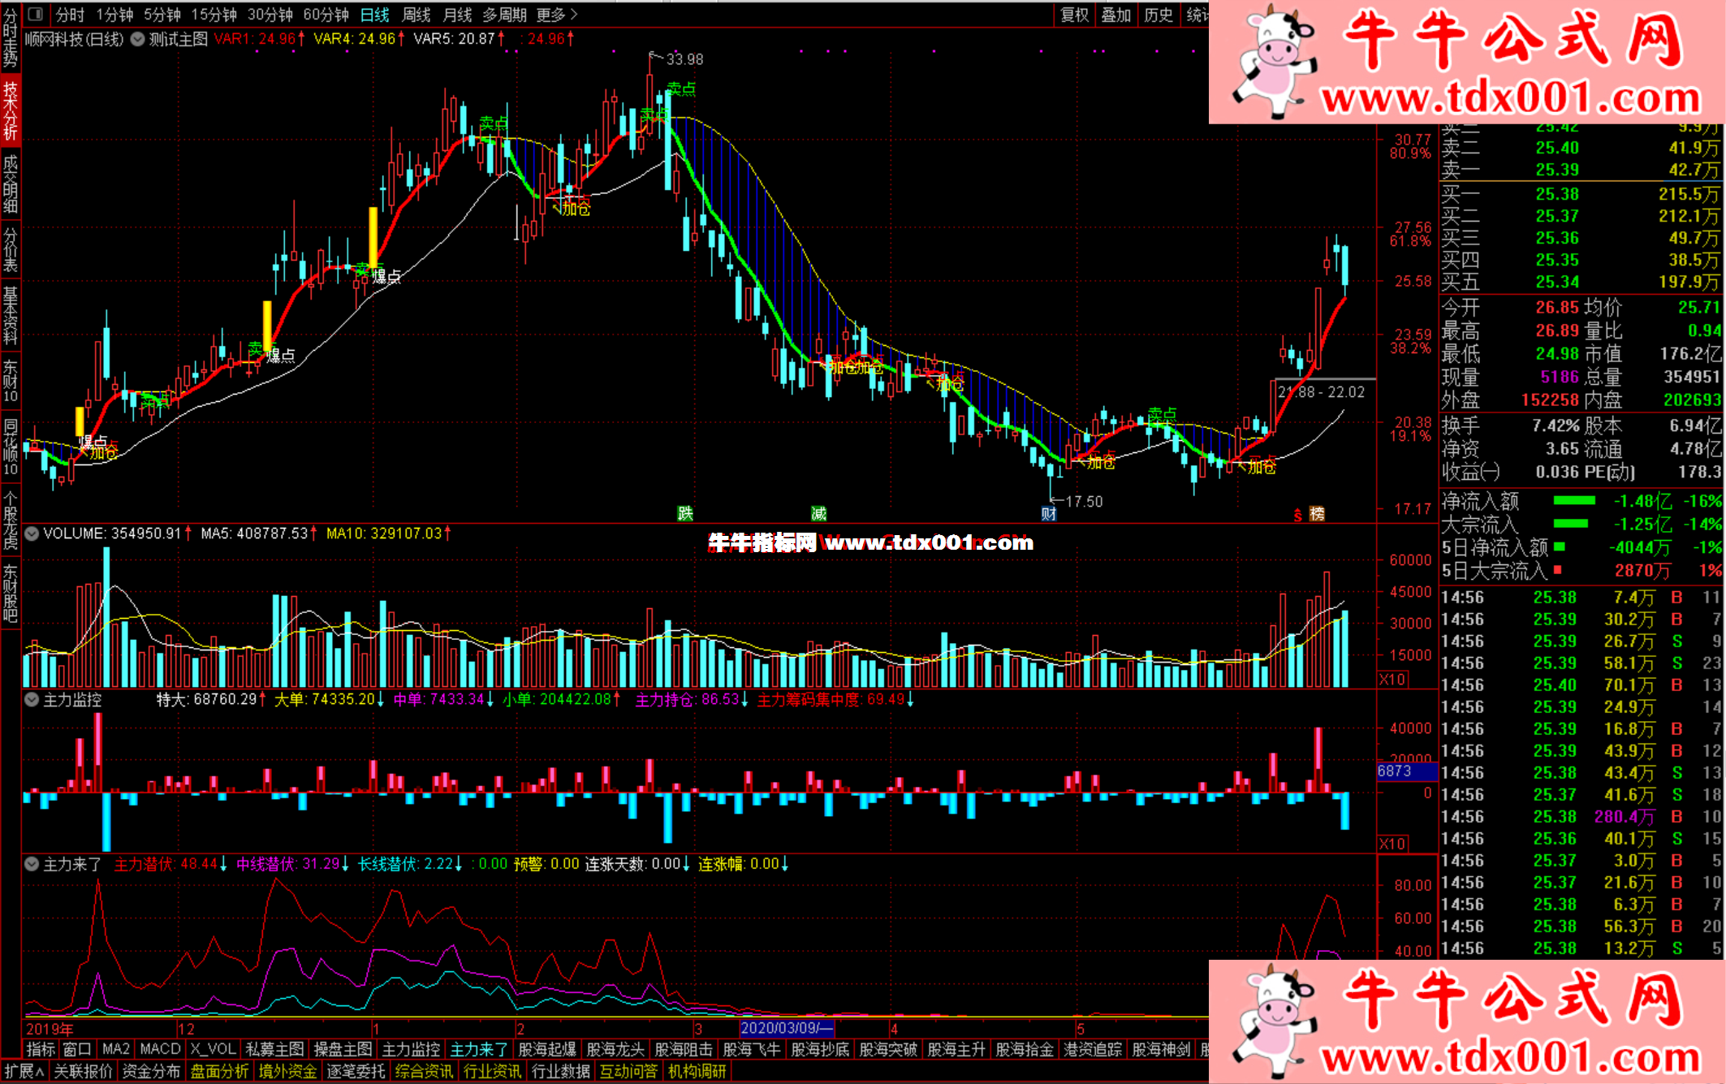
Task: Click the green 跌 marker on timeline
Action: click(685, 513)
